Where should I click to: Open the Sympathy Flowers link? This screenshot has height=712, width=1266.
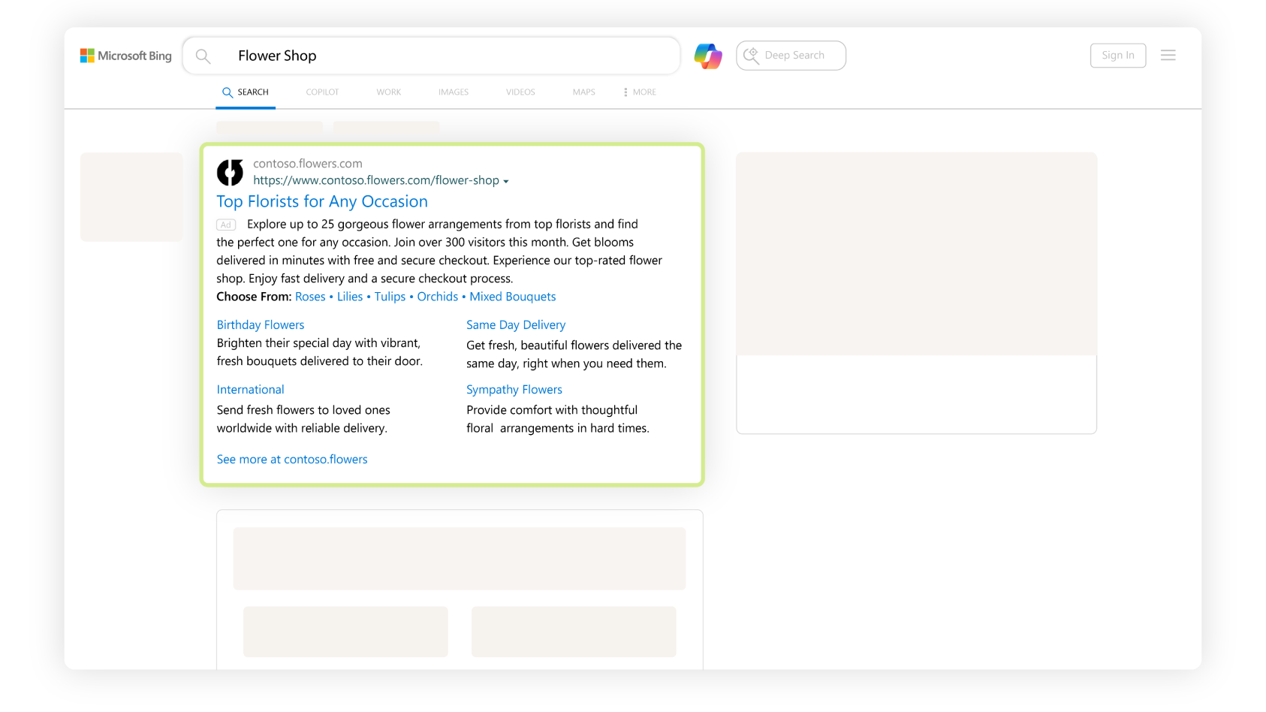[514, 389]
